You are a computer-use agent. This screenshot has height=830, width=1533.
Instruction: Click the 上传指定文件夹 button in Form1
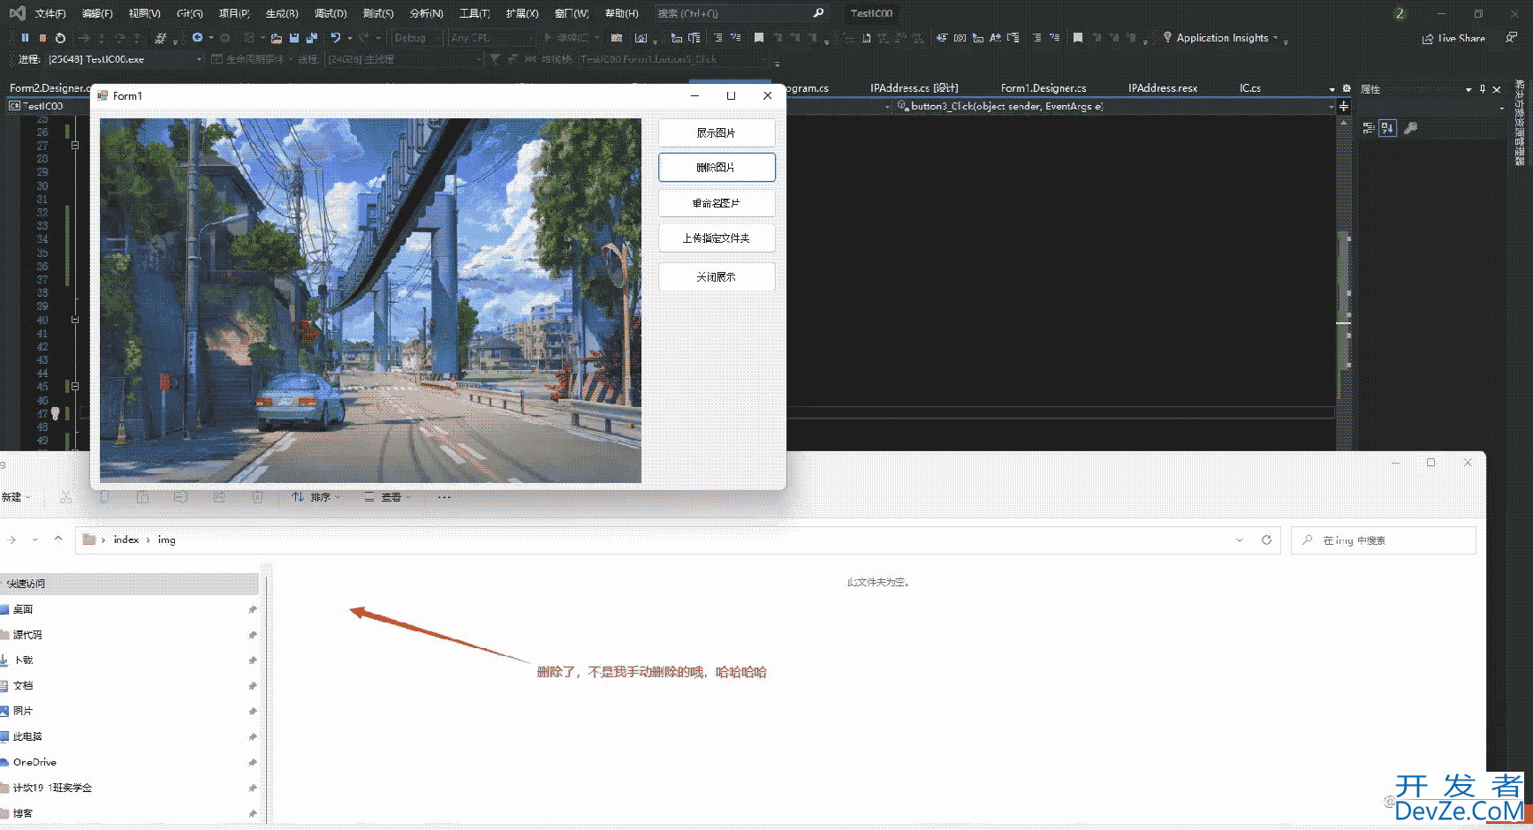pyautogui.click(x=717, y=238)
